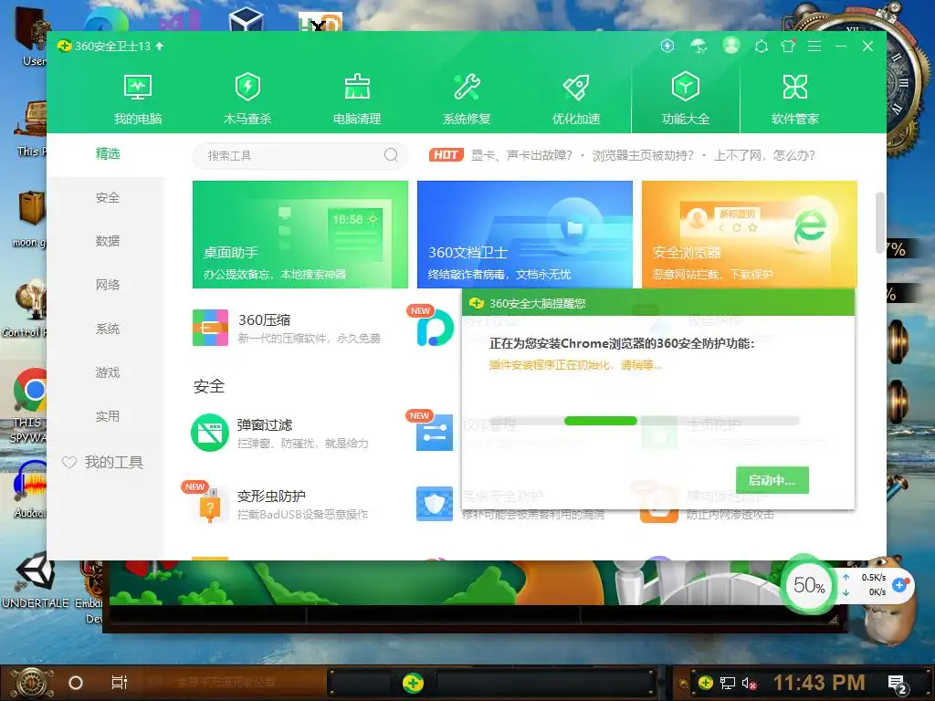The width and height of the screenshot is (935, 701).
Task: Click the hexagon icon beside account avatar
Action: pos(761,46)
